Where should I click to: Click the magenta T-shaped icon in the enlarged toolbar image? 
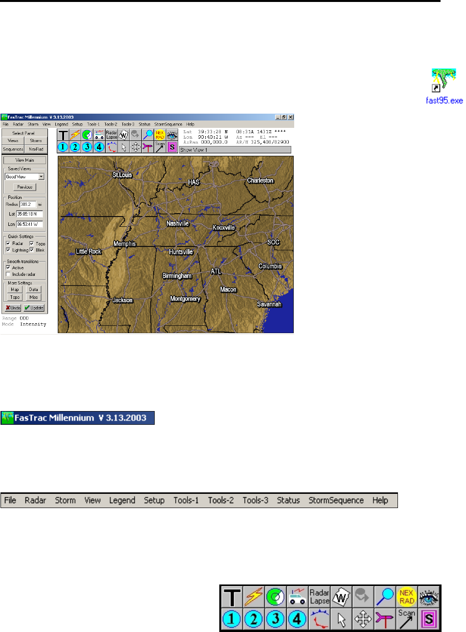(x=385, y=619)
